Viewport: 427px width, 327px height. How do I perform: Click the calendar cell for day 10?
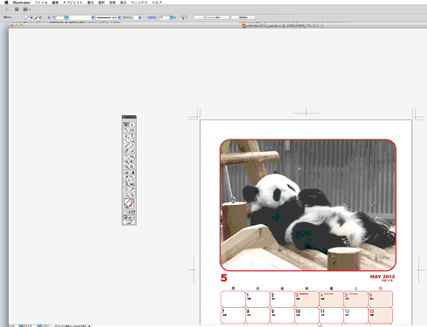coord(307,315)
